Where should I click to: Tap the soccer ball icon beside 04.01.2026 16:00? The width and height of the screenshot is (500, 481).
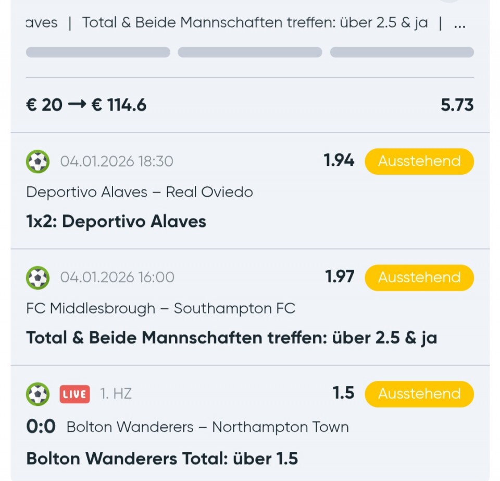tap(37, 278)
